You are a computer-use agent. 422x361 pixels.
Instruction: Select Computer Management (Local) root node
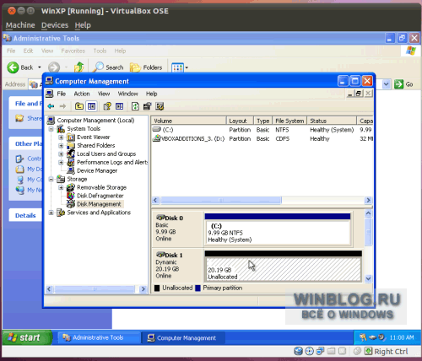point(95,121)
